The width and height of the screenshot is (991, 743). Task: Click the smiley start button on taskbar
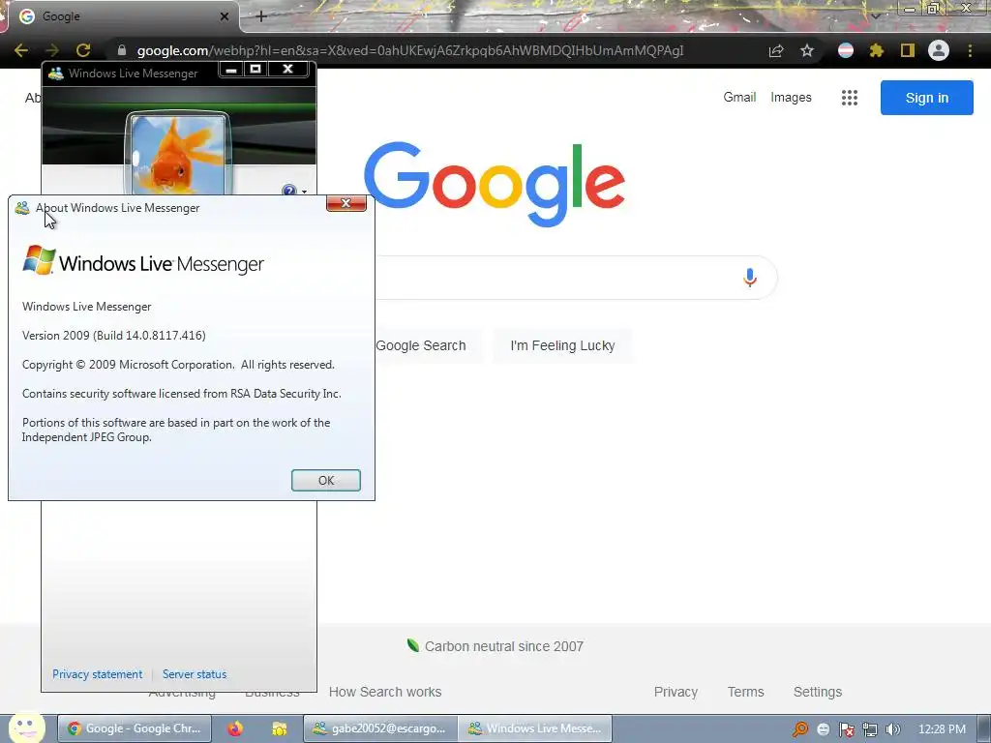[25, 728]
